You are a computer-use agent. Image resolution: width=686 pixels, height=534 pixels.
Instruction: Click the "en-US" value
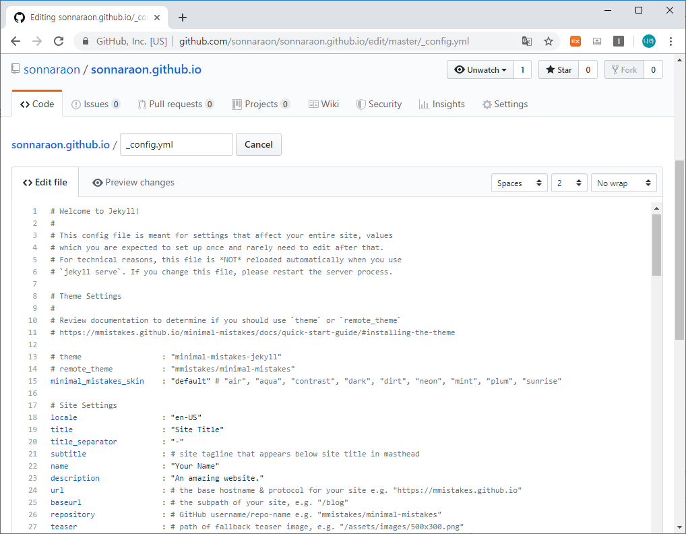pos(187,417)
